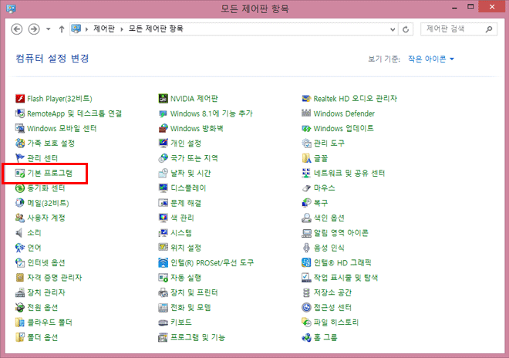Open the 프로그램 및 기능 link
The image size is (509, 358).
(197, 337)
